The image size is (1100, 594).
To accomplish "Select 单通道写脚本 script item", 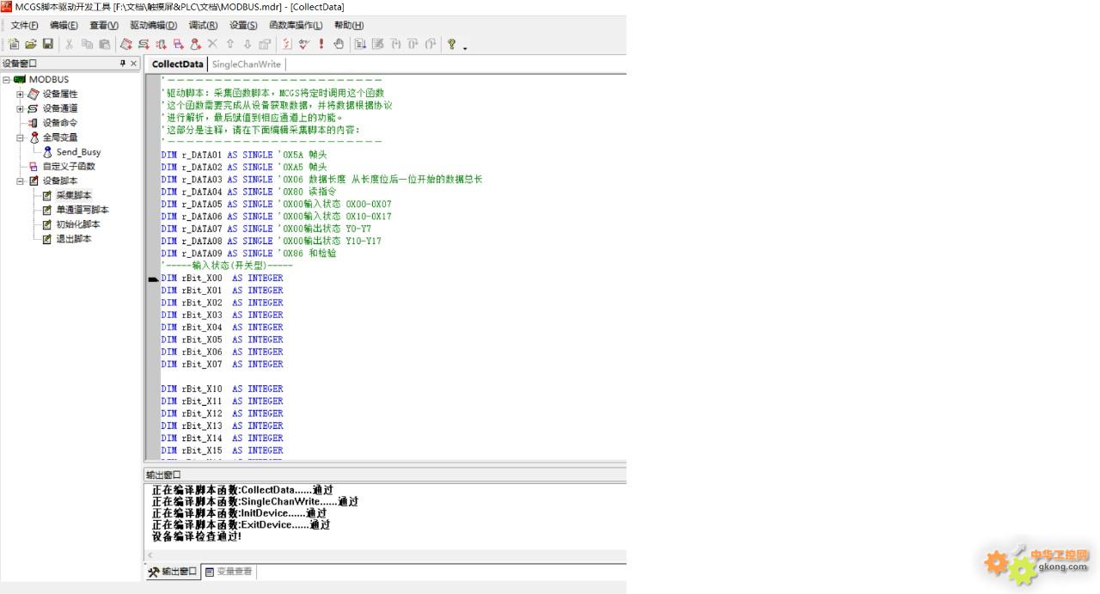I will (x=82, y=210).
